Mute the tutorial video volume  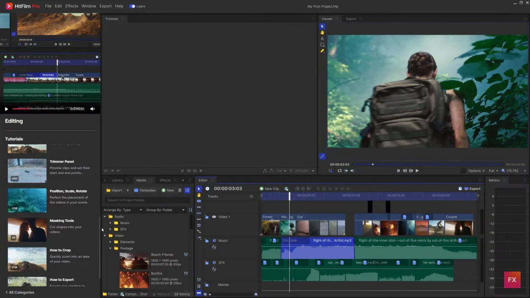pyautogui.click(x=92, y=109)
